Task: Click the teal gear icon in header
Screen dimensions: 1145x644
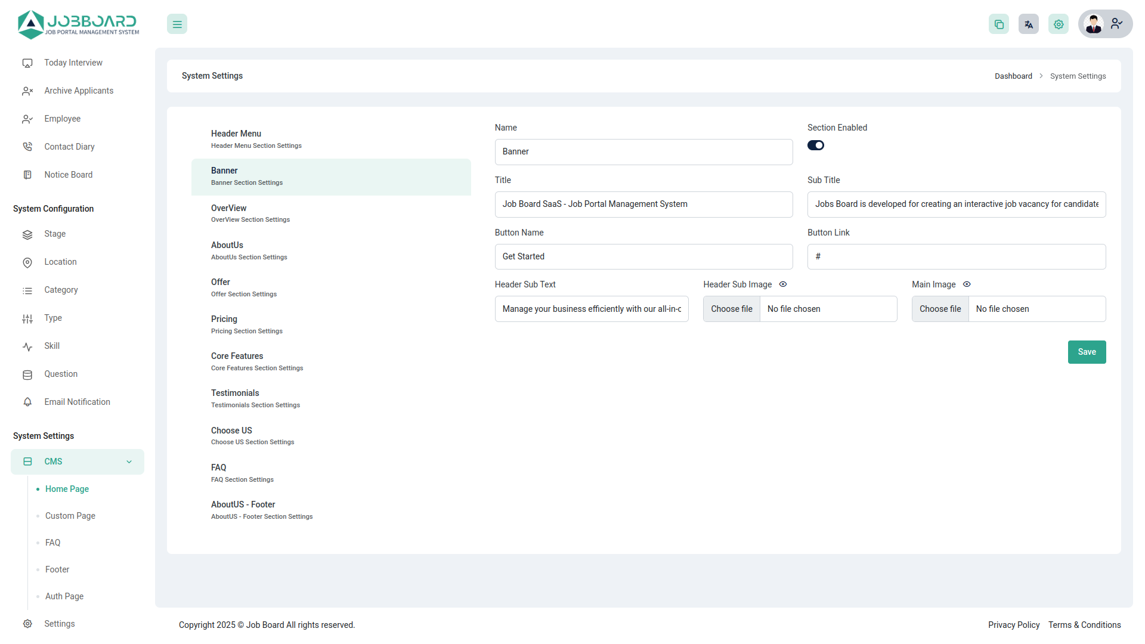Action: pos(1059,24)
